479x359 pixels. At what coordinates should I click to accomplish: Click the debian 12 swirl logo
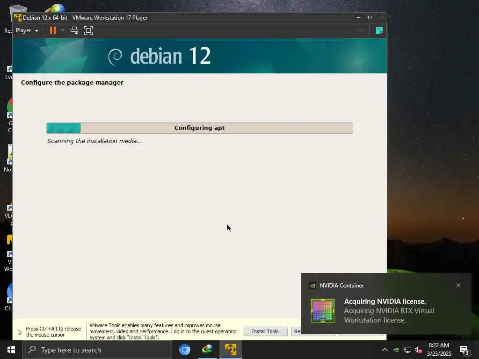(115, 57)
